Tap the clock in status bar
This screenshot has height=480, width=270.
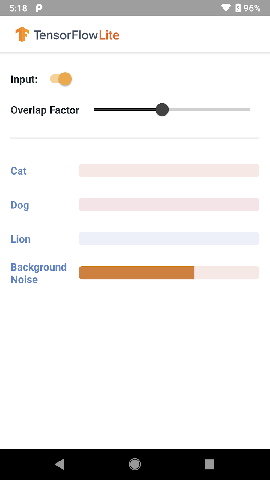tap(18, 8)
